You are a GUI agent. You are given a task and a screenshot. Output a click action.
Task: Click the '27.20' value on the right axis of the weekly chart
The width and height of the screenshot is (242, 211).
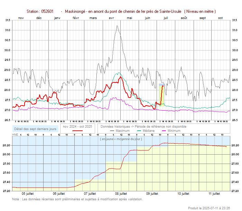[x=235, y=191]
